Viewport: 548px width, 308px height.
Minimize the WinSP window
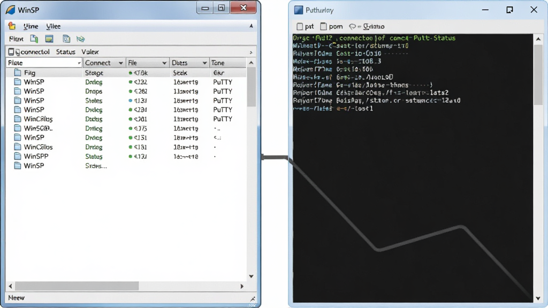[205, 8]
